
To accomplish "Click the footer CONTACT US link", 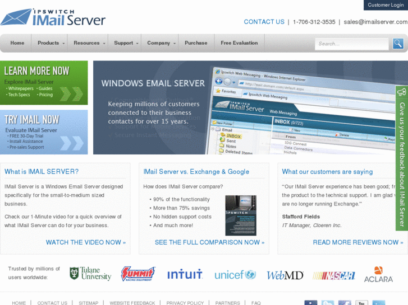I will [x=52, y=303].
